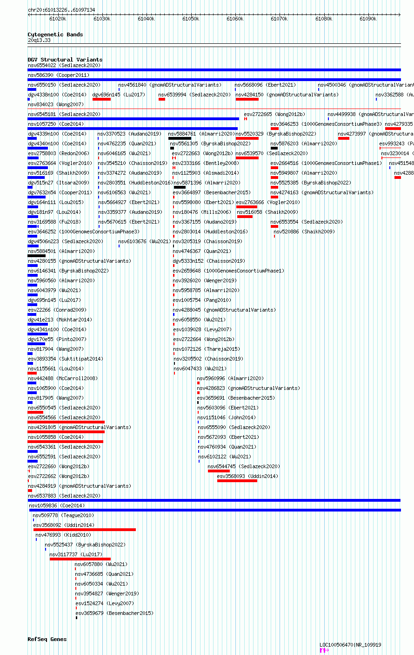Open variant nsv6544745 (Sedlazeck2020)

[x=244, y=466]
